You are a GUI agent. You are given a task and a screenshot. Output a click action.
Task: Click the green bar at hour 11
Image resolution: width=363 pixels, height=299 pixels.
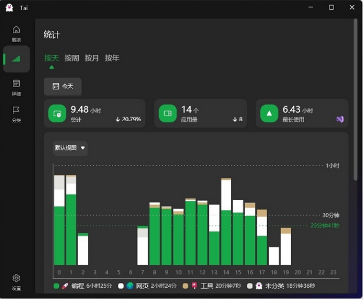click(x=191, y=232)
